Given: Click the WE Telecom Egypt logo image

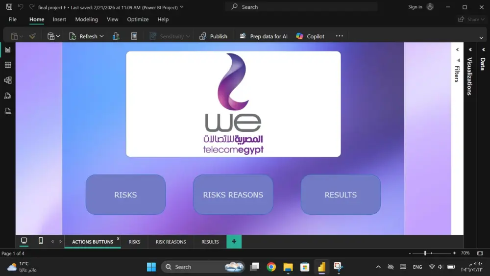Looking at the screenshot, I should point(233,104).
